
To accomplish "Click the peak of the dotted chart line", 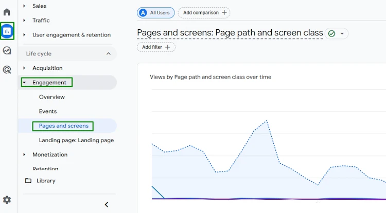I will 267,121.
